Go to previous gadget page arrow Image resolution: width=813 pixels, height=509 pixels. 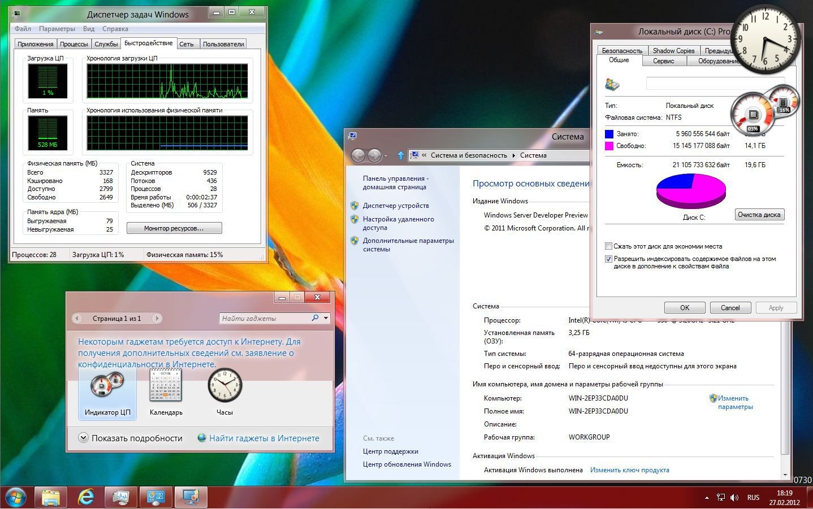point(77,318)
